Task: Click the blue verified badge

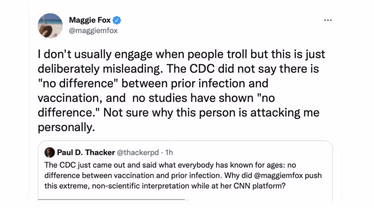Action: 118,20
